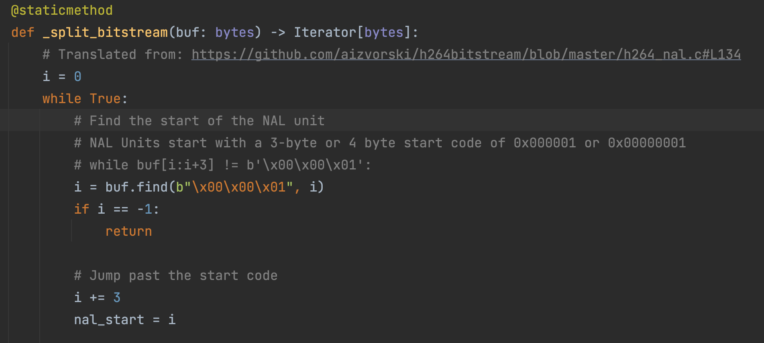Click the 0x00000001 value in the comment
Viewport: 764px width, 343px height.
tap(646, 143)
